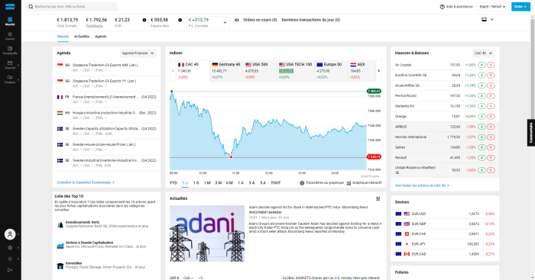Click the news filter settings icon in Actualités
Viewport: 535px width, 280px height.
coord(378,198)
